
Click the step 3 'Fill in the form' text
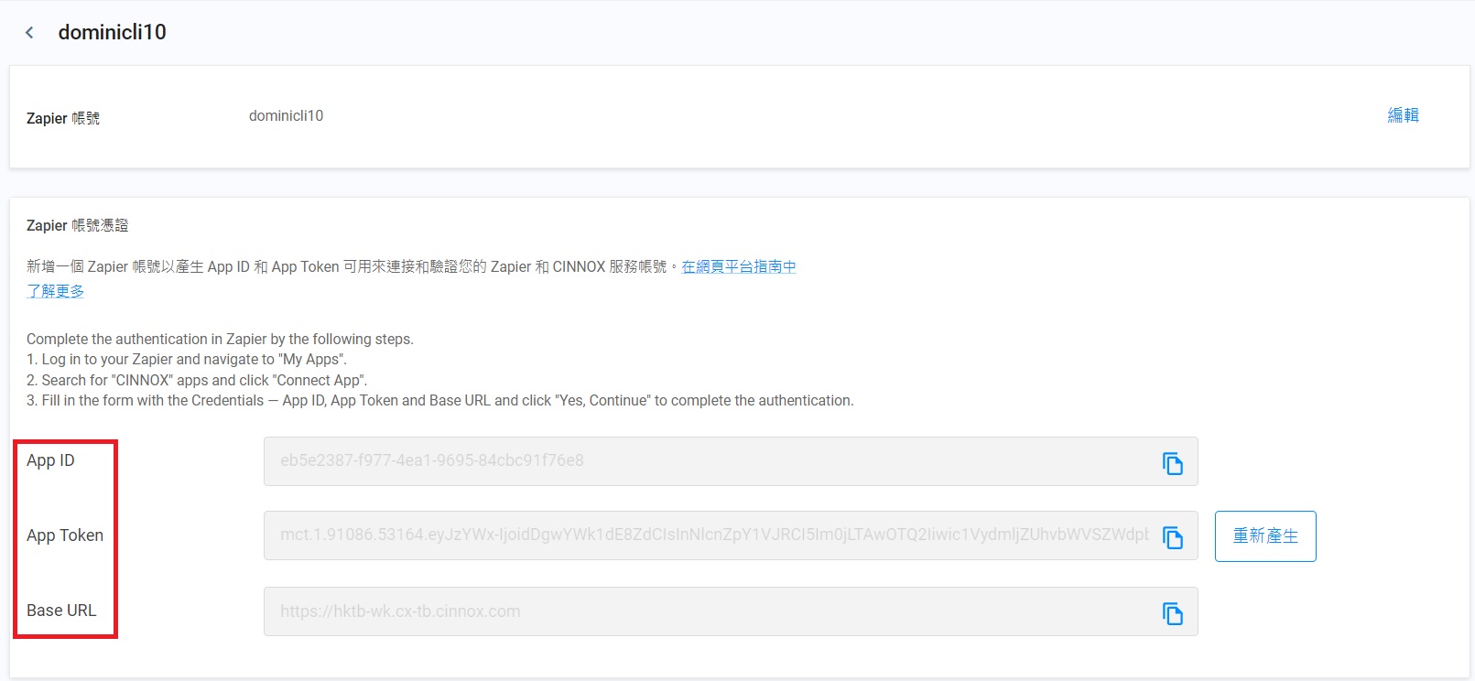pyautogui.click(x=439, y=401)
